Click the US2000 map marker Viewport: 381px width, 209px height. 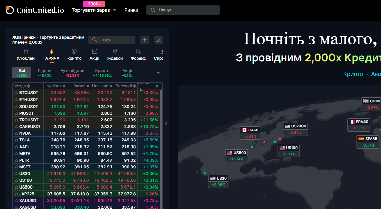coord(295,129)
